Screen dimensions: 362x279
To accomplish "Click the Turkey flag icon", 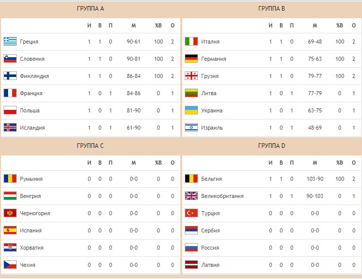I will click(191, 213).
